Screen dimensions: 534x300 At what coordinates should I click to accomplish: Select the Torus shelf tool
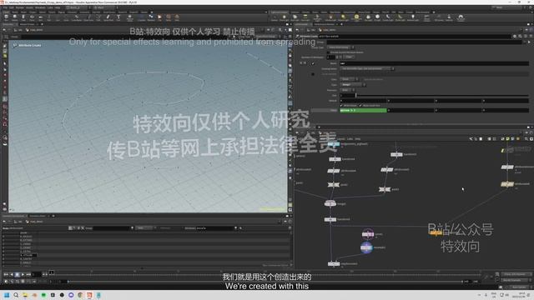coord(32,17)
